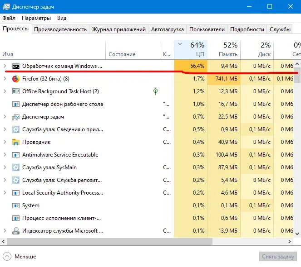Click the Процесс исполнения клиент icon
The image size is (301, 267).
tap(16, 218)
